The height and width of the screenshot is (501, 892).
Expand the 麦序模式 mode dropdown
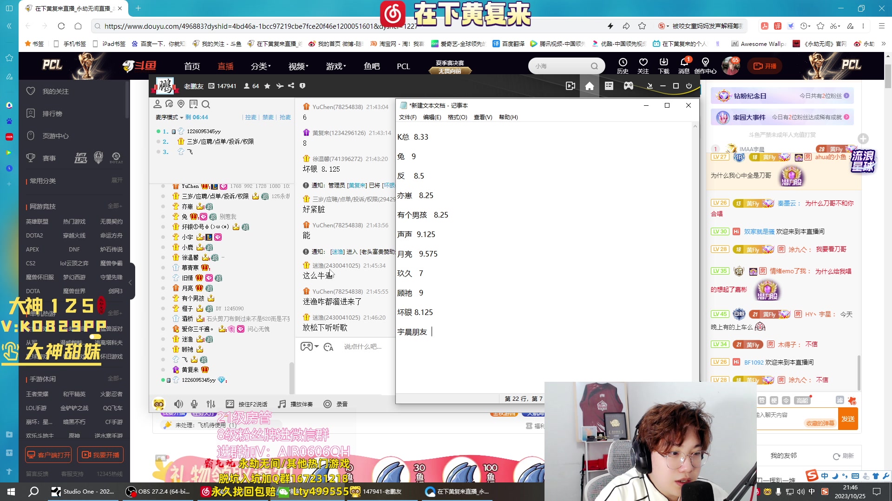[x=169, y=117]
